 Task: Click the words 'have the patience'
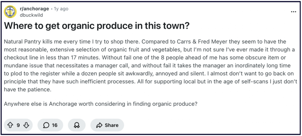(x=28, y=90)
